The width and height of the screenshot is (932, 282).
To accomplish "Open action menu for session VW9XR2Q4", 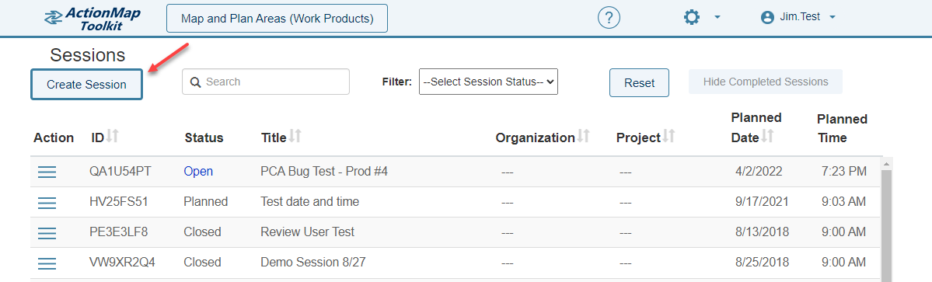I will (47, 263).
